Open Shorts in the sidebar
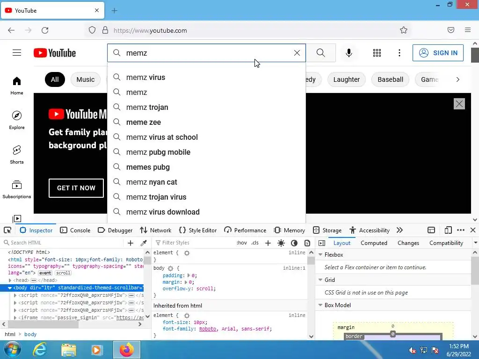The height and width of the screenshot is (359, 479). [x=17, y=155]
